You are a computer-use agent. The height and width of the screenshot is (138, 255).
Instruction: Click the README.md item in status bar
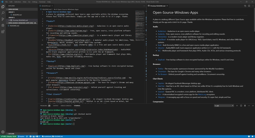[x=58, y=136]
